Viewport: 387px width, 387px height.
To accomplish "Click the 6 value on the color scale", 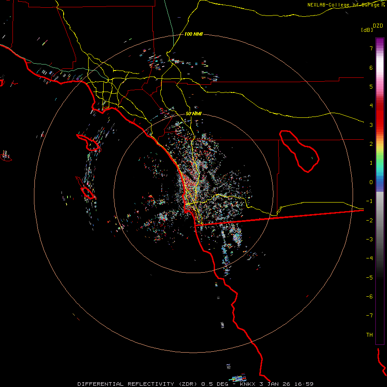I will (371, 68).
